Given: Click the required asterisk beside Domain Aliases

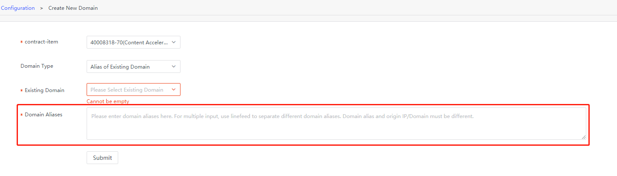Looking at the screenshot, I should coord(22,115).
